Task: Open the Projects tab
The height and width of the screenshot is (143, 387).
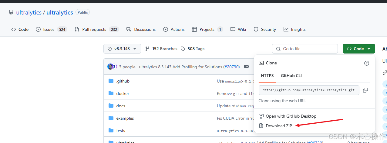Action: tap(207, 29)
